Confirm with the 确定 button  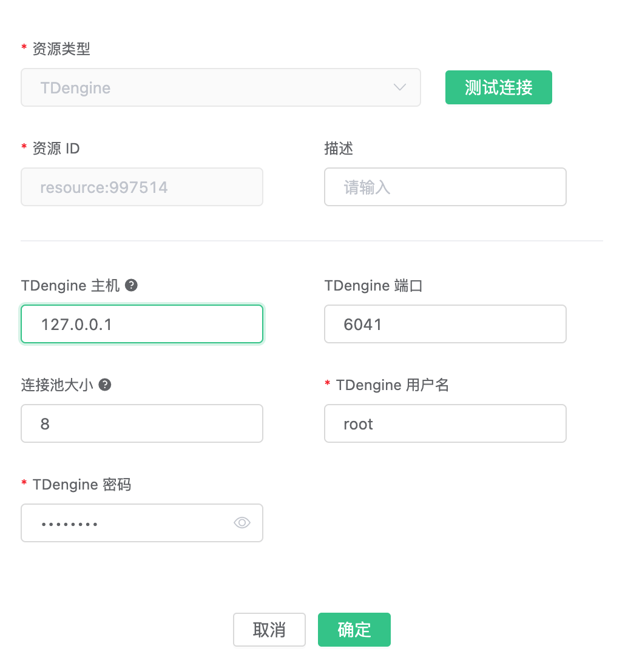point(354,630)
